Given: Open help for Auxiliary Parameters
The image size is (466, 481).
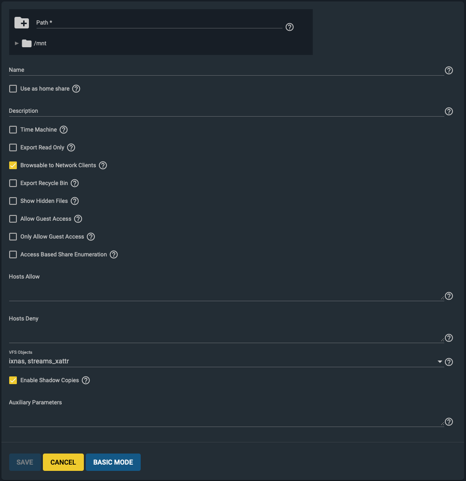Looking at the screenshot, I should [x=449, y=422].
